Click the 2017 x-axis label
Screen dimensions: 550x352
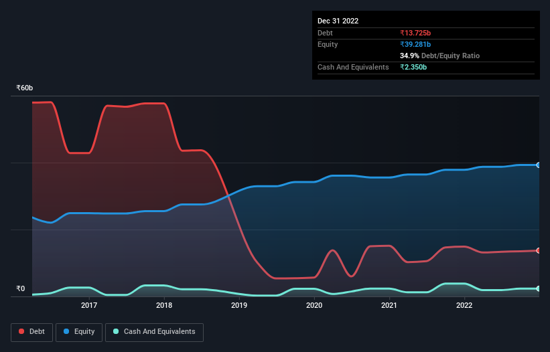(89, 305)
